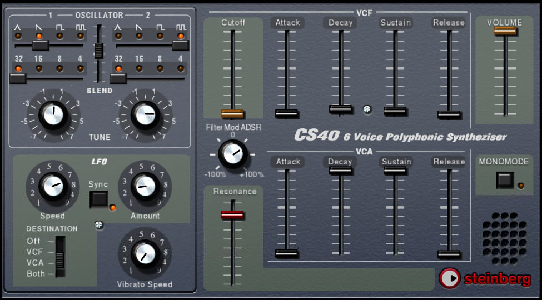Click the VCF Sustain slider handle
The width and height of the screenshot is (542, 300).
pos(395,111)
